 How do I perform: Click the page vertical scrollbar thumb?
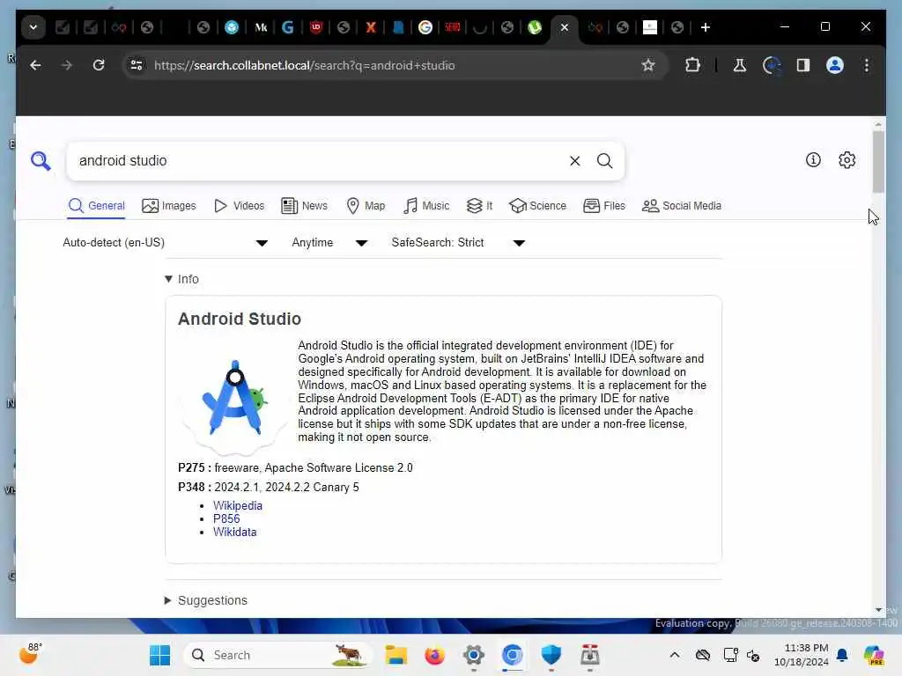[x=878, y=162]
